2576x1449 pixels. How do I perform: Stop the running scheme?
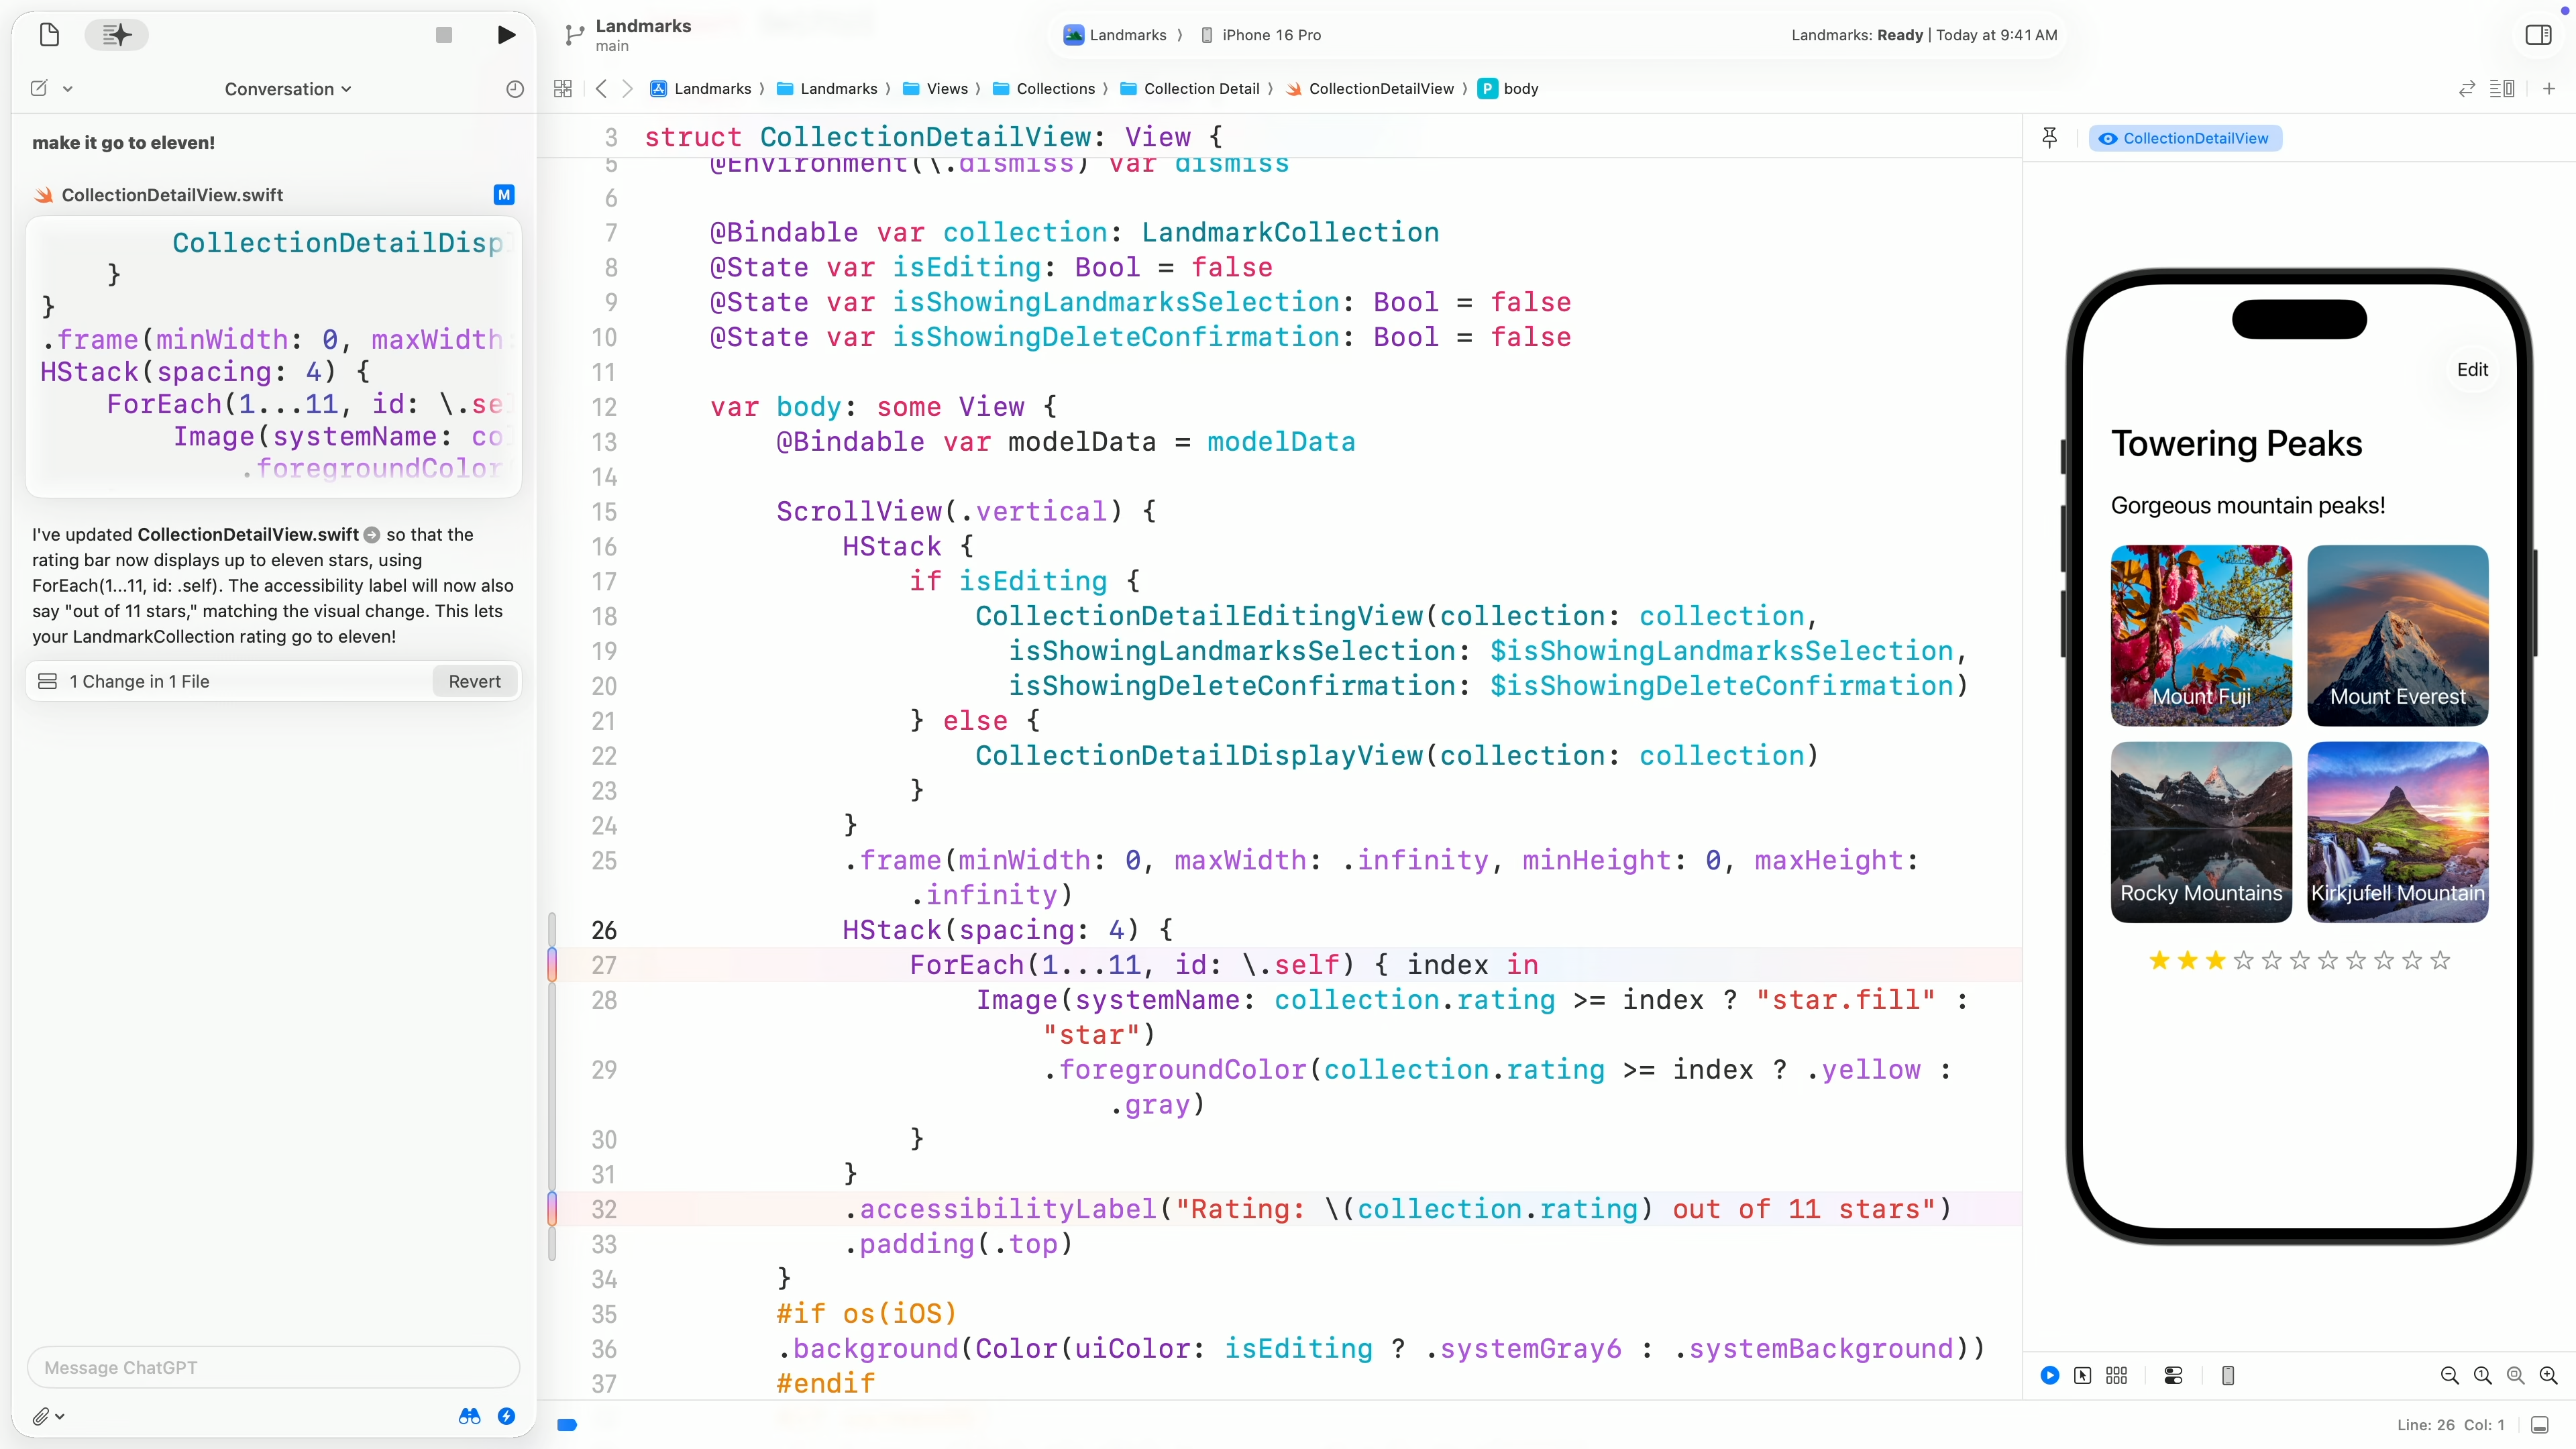pyautogui.click(x=444, y=35)
